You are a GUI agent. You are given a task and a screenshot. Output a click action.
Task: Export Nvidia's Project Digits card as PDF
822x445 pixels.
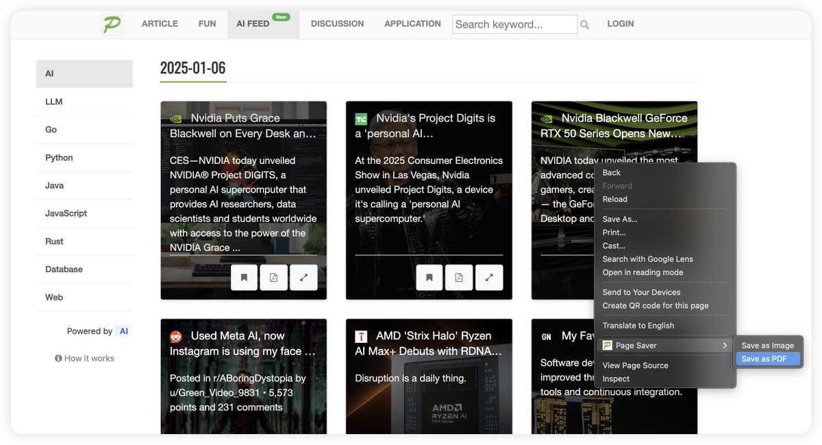[459, 278]
